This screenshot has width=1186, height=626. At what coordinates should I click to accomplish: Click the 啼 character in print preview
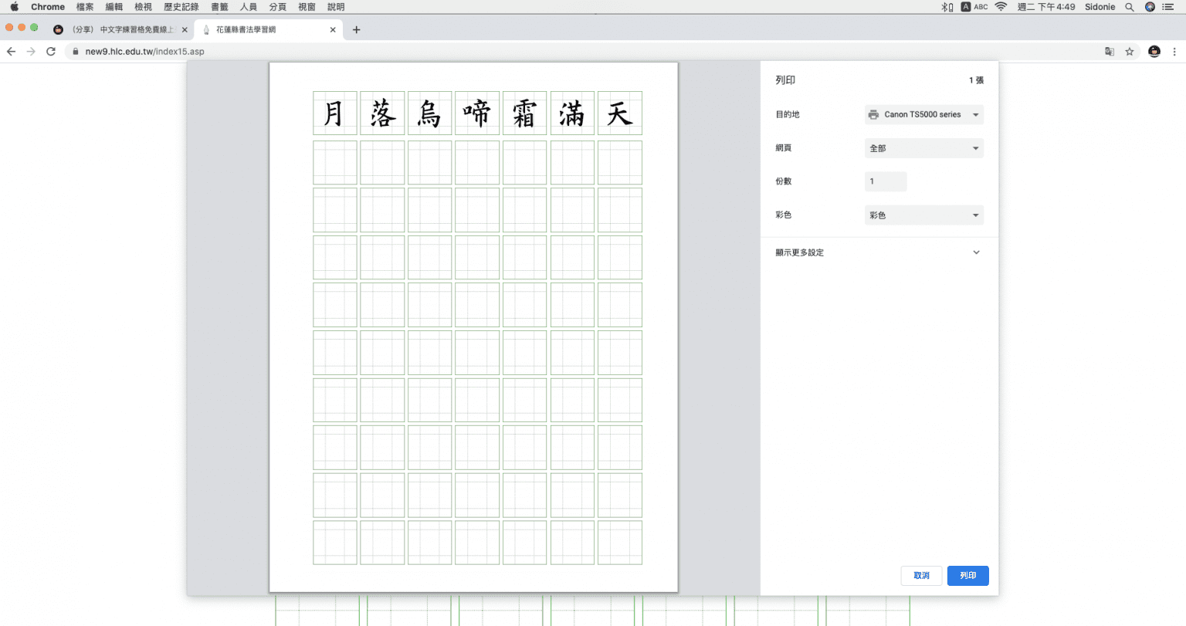point(477,113)
